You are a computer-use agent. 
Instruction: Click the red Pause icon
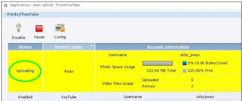point(39,29)
